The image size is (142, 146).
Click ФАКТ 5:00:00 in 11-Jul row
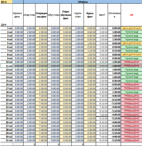click(x=102, y=66)
